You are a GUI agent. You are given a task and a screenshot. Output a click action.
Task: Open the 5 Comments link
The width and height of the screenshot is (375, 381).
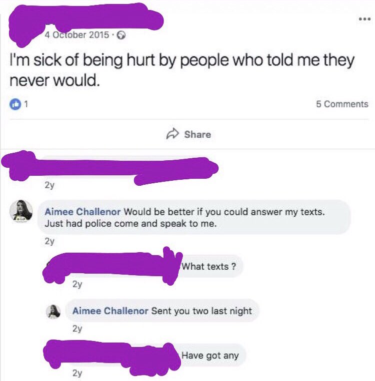pyautogui.click(x=342, y=104)
